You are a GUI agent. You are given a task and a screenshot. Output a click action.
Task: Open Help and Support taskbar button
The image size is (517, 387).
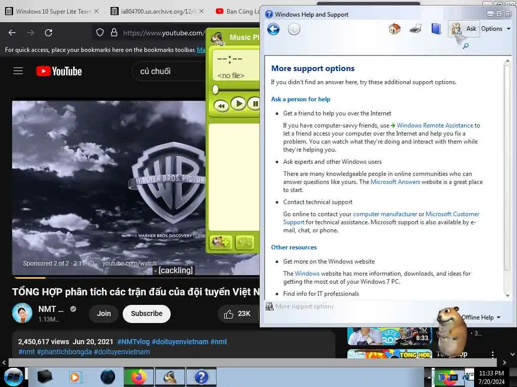point(201,377)
